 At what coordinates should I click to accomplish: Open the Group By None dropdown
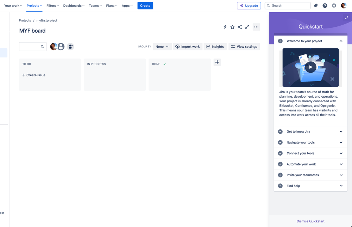point(162,47)
